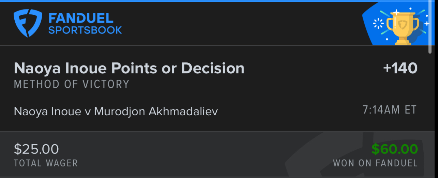The height and width of the screenshot is (178, 438).
Task: Click the +140 odds value
Action: [x=400, y=69]
